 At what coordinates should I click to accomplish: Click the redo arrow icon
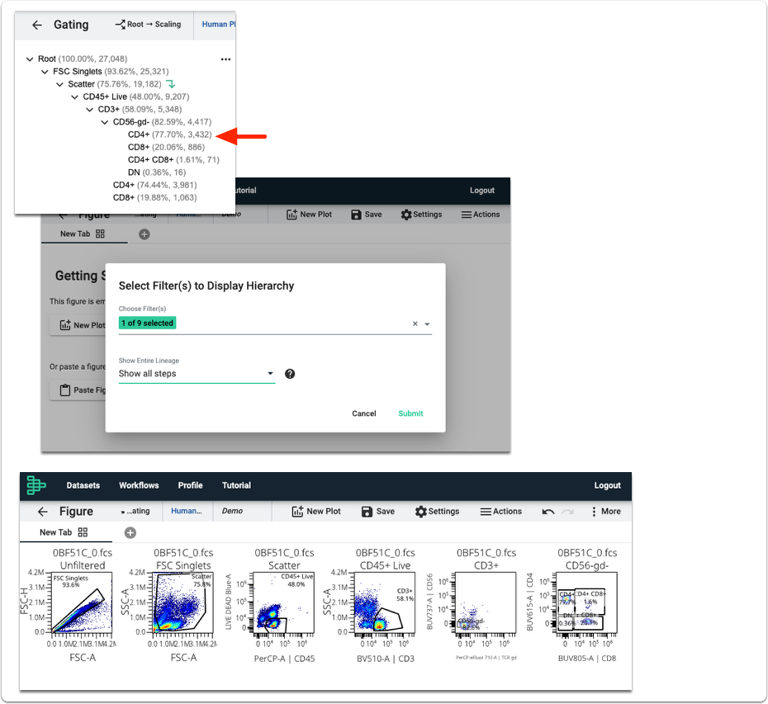567,512
